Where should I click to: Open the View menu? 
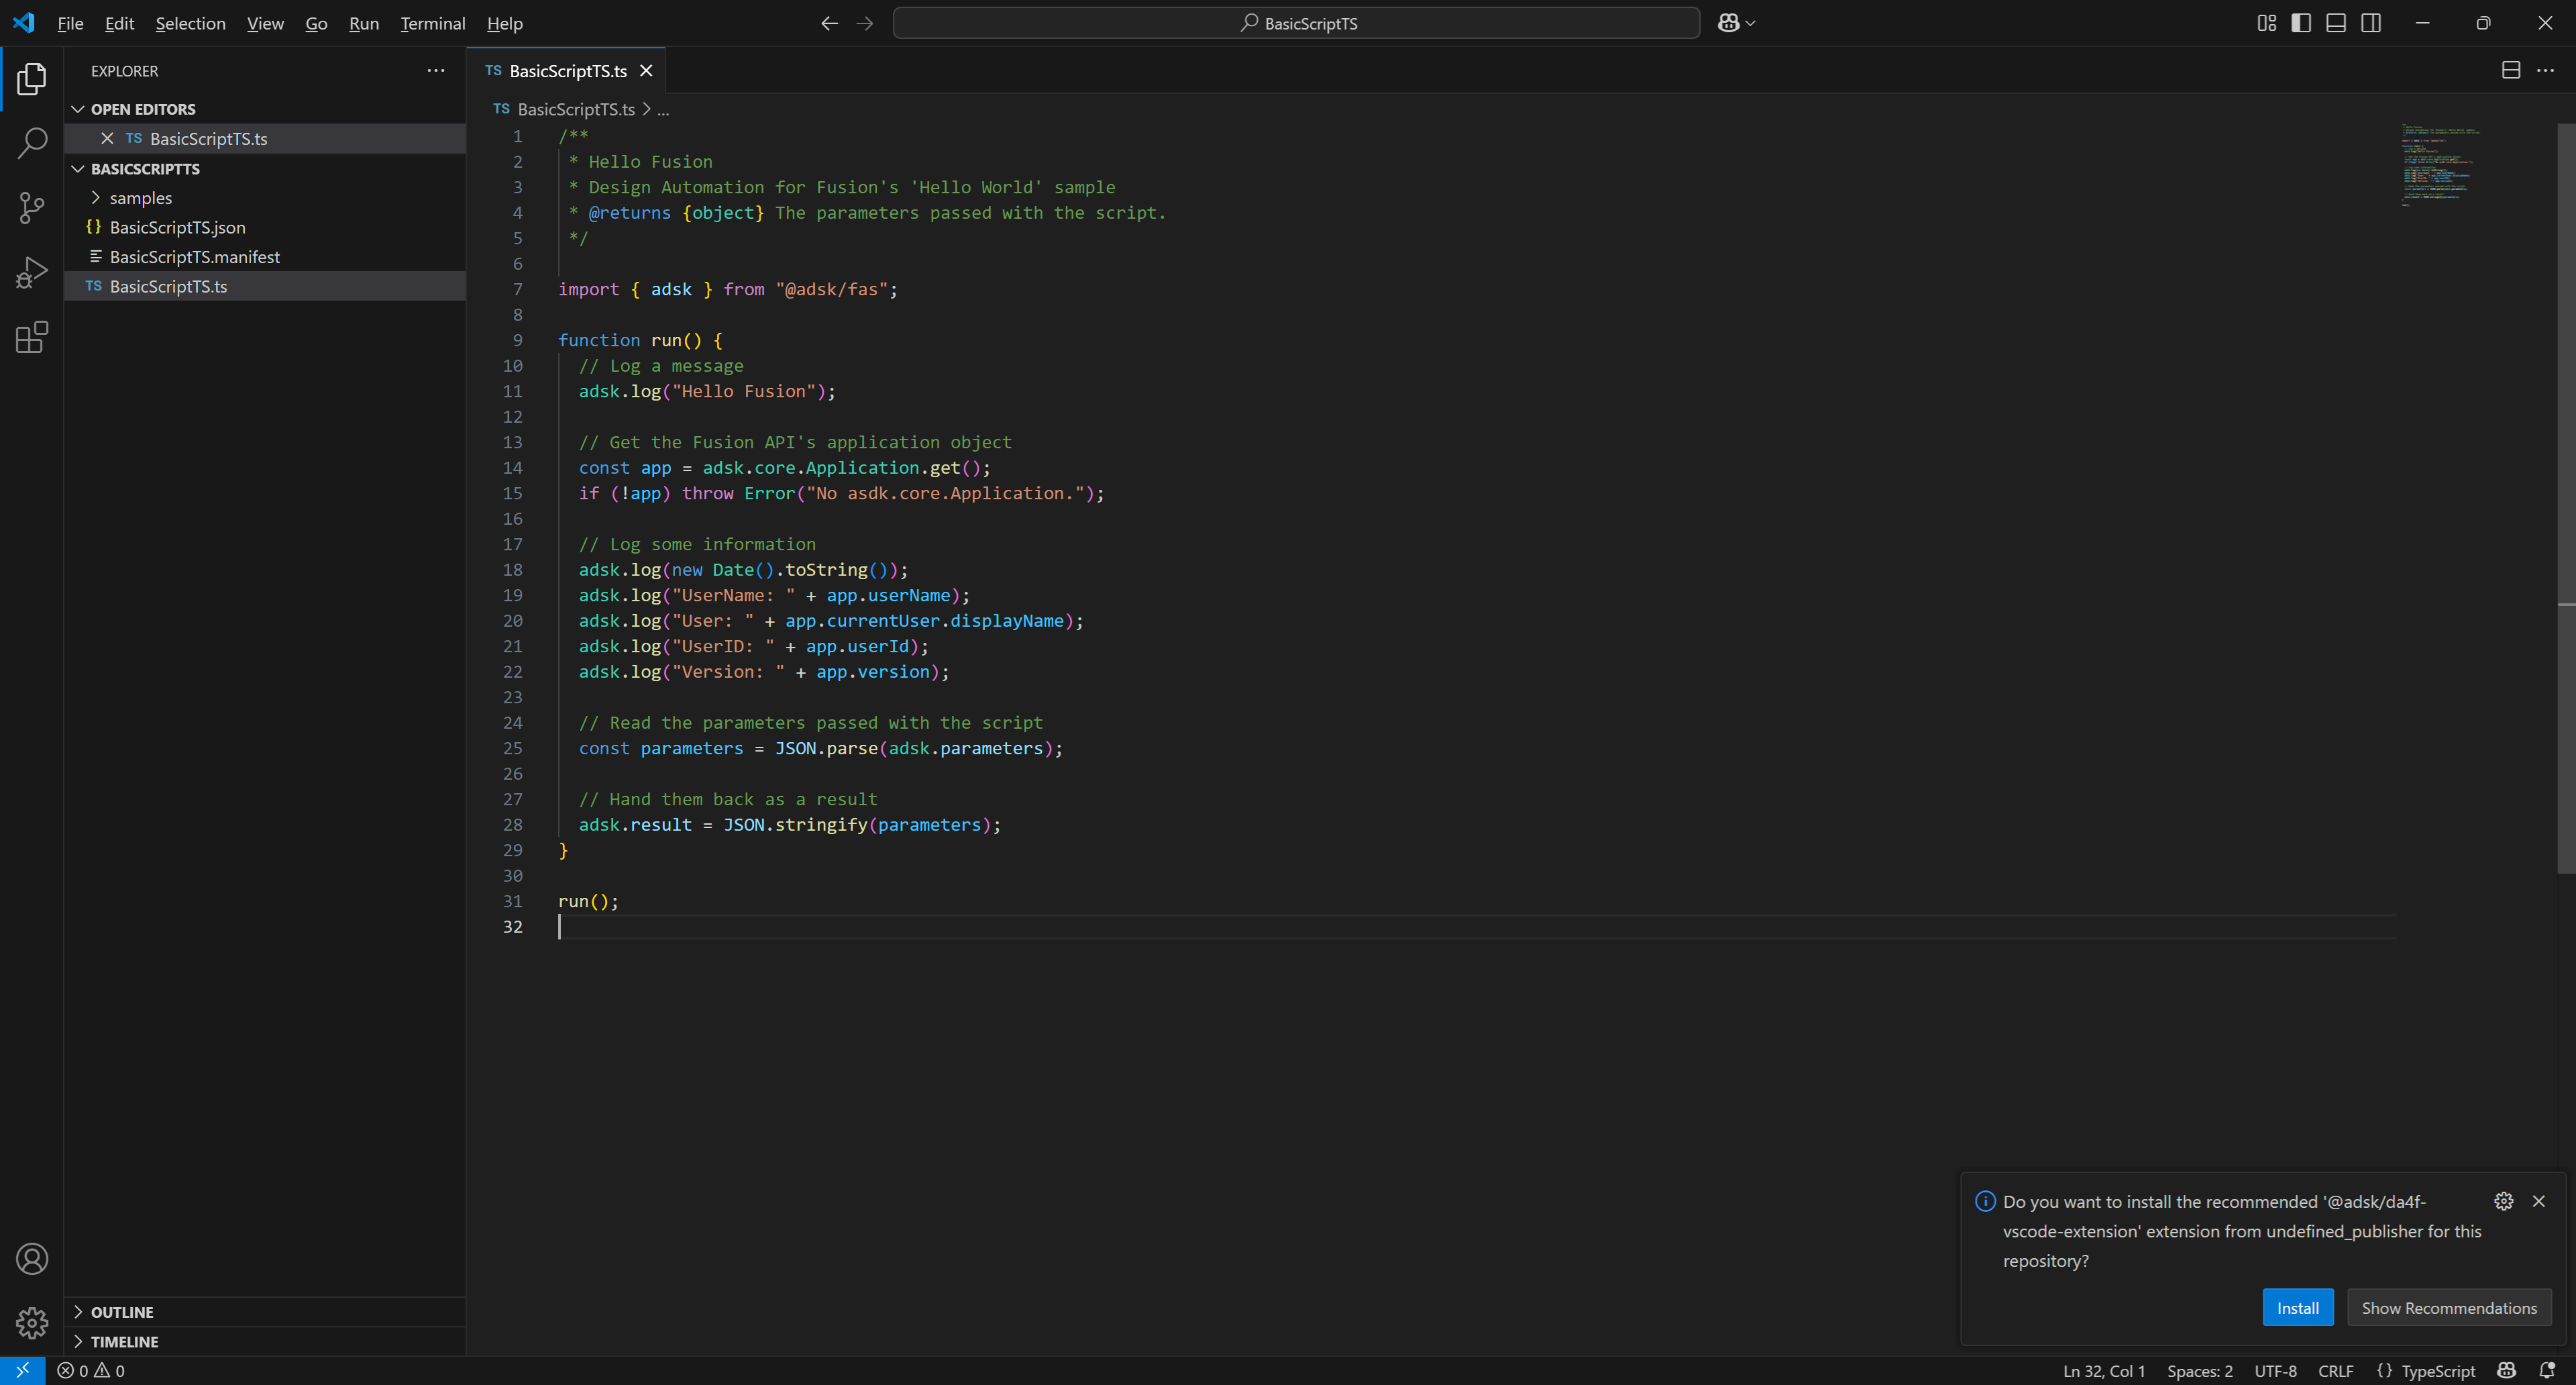click(265, 23)
